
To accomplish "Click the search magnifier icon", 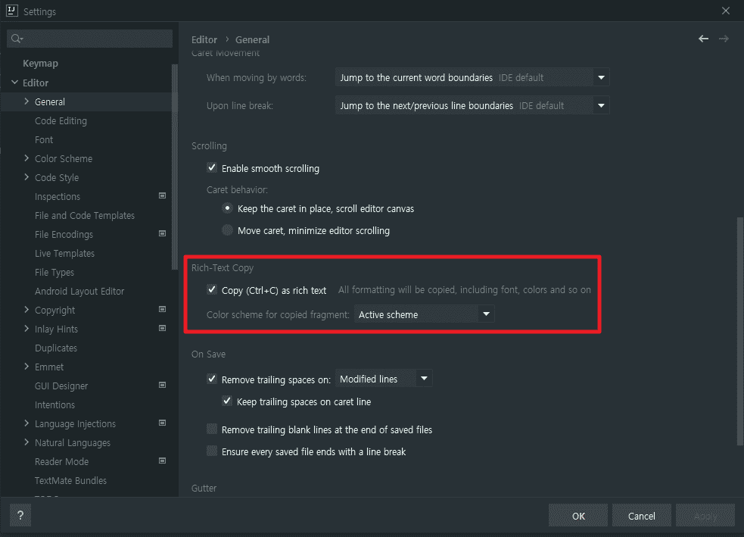I will [x=17, y=39].
